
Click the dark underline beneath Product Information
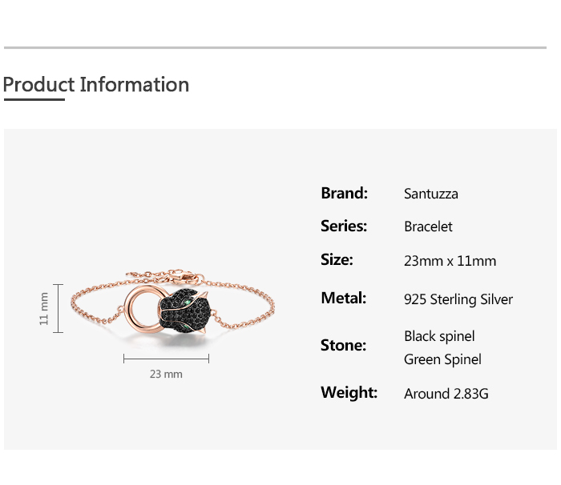click(34, 100)
